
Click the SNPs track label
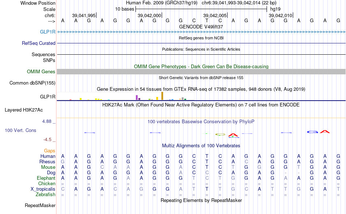coord(49,60)
